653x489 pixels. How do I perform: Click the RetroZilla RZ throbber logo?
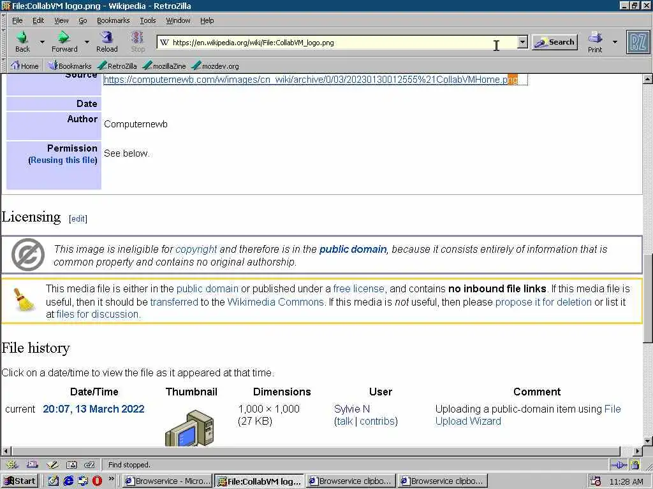(x=638, y=42)
